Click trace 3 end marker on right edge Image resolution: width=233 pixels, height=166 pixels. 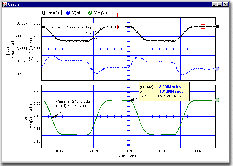click(217, 100)
